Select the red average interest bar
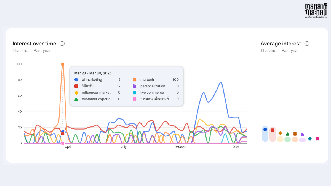Viewport: 331px width, 186px height. (273, 134)
